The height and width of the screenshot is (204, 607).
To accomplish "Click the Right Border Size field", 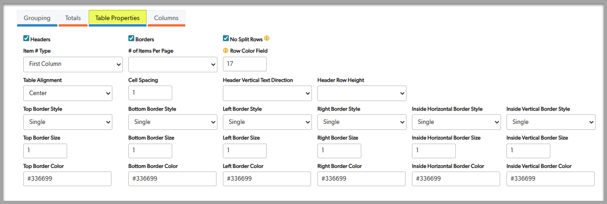I will coord(339,151).
